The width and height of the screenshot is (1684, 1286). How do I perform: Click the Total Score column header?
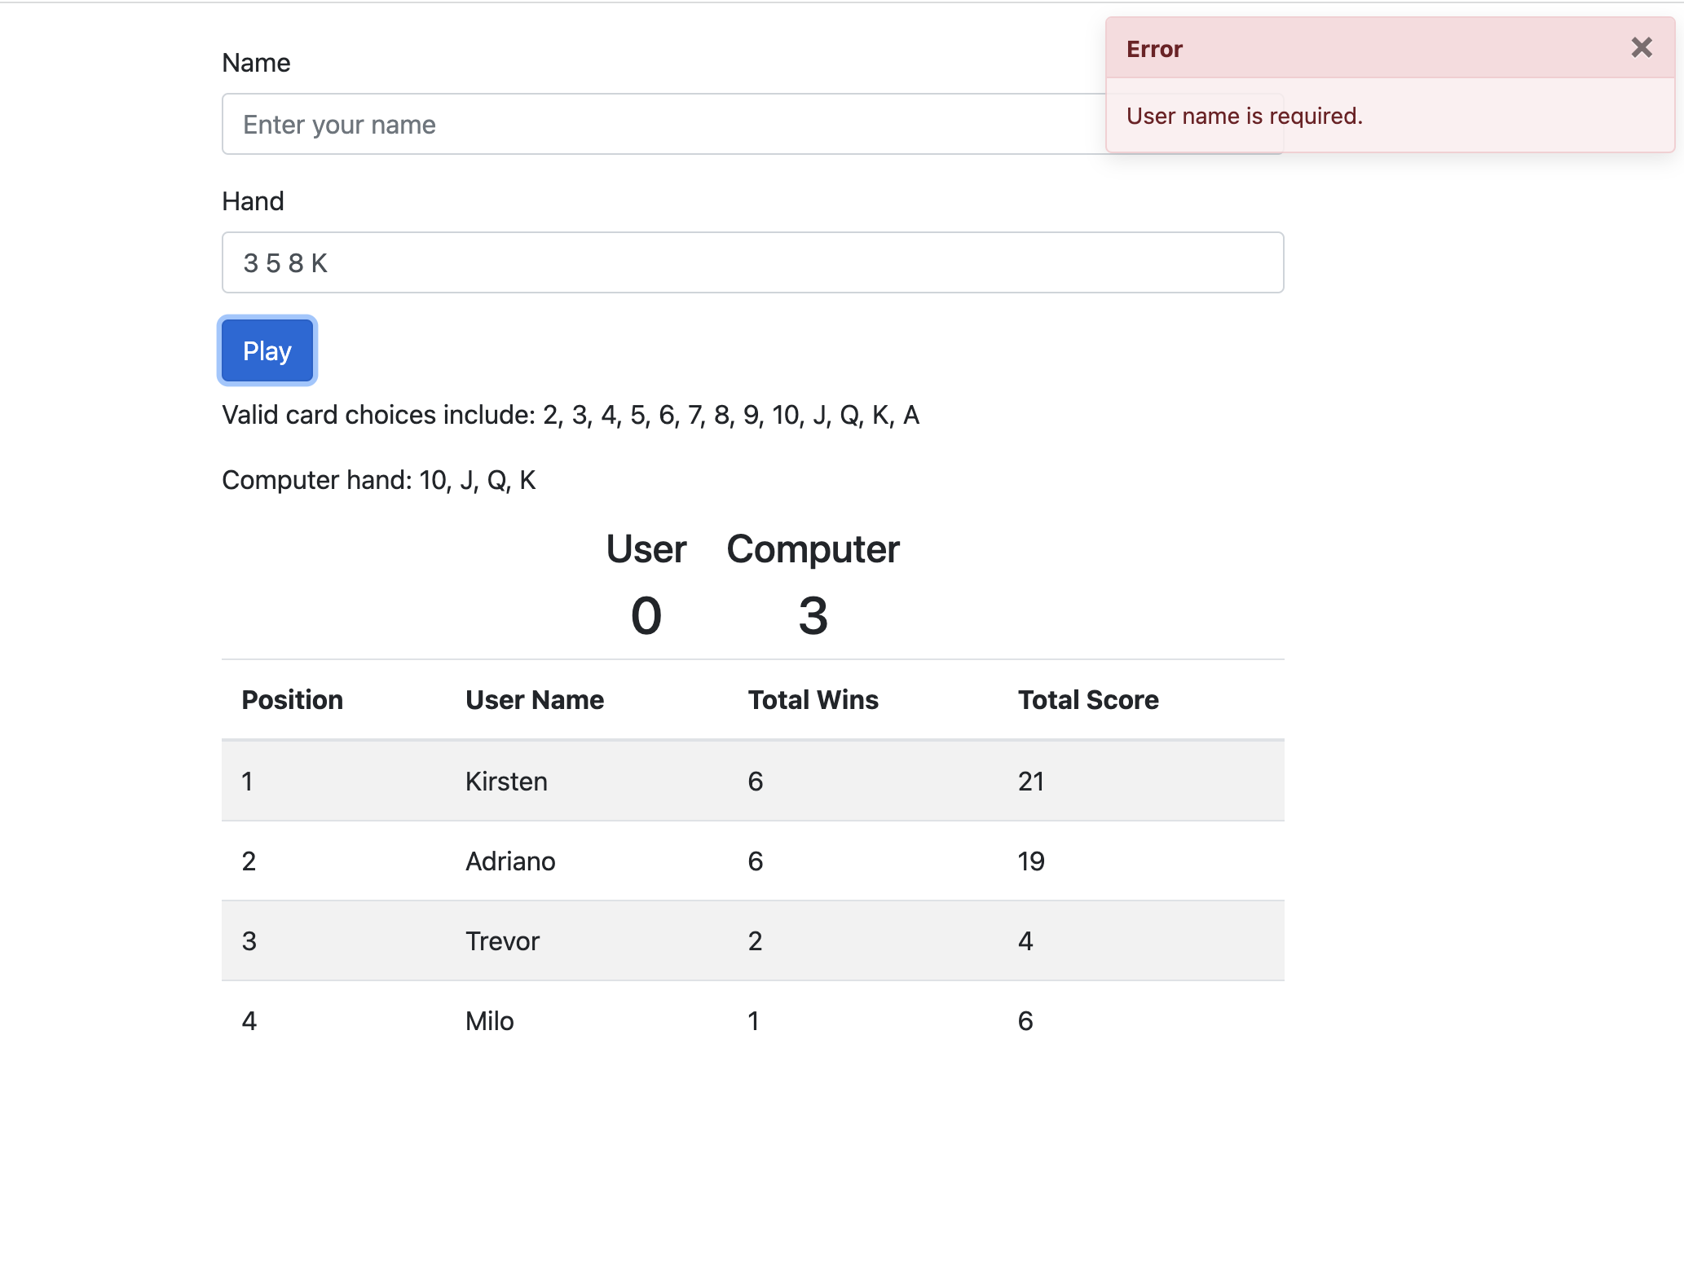click(1088, 699)
